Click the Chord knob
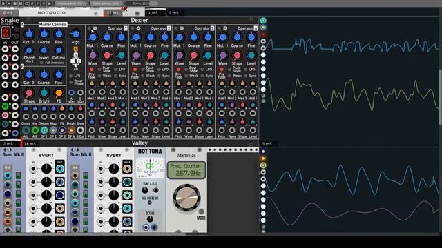 coord(29,50)
